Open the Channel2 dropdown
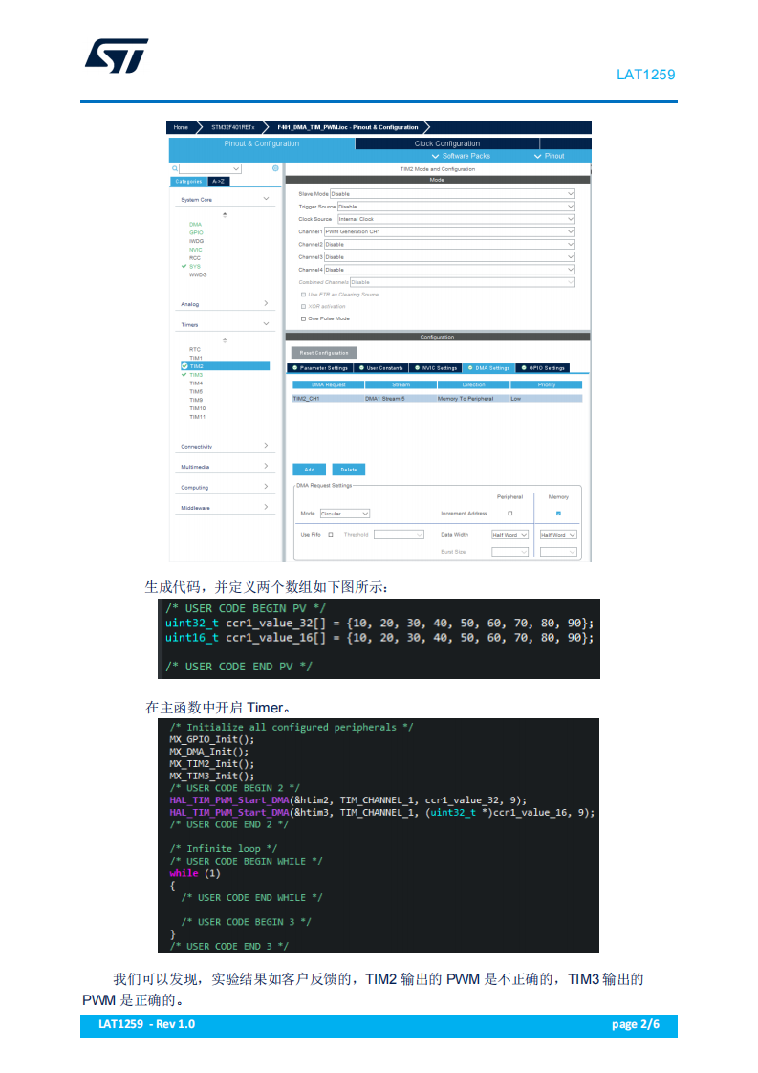 coord(449,244)
